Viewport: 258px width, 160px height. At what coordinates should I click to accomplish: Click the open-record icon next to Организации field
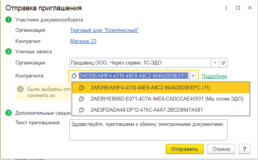click(x=224, y=63)
